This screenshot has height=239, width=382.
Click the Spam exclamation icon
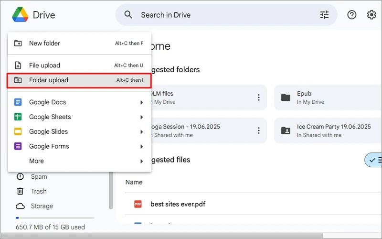pyautogui.click(x=20, y=176)
